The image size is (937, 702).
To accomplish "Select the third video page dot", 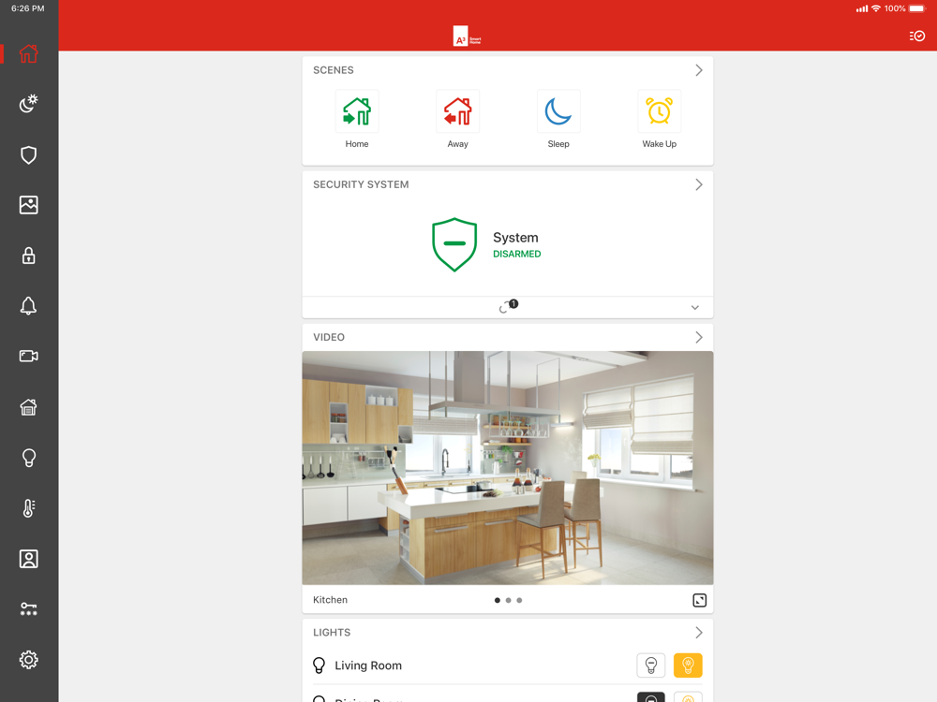I will pos(519,601).
